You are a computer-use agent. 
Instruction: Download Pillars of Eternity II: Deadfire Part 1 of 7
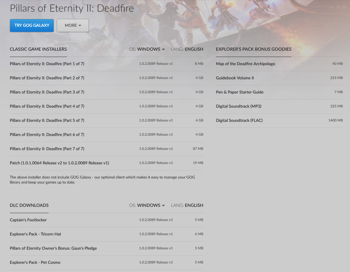tap(107, 64)
